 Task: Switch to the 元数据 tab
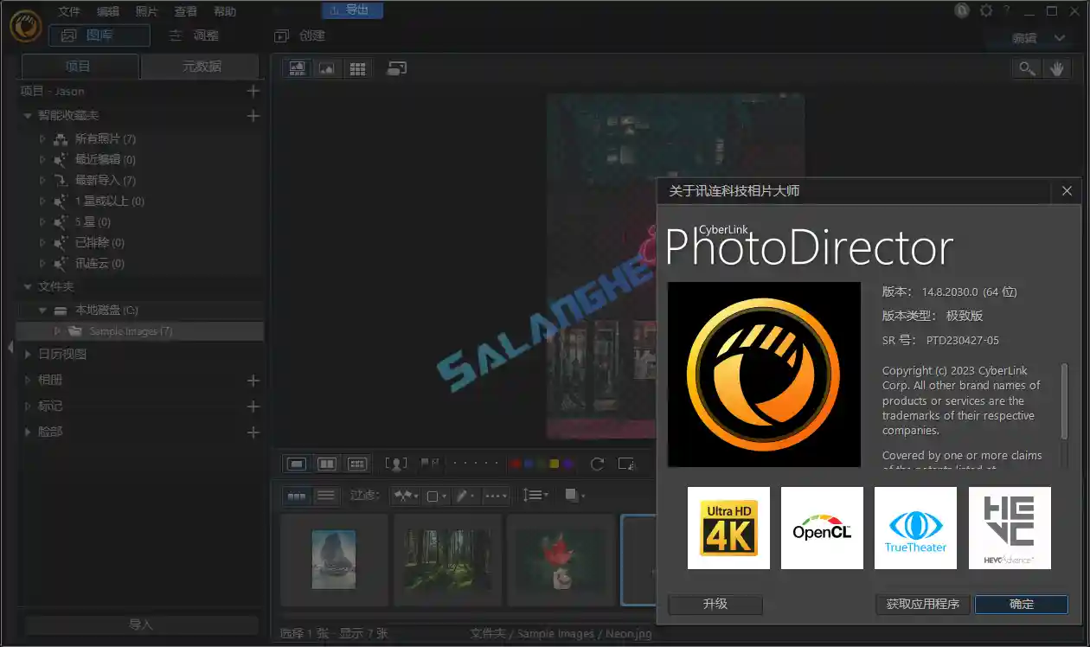click(200, 66)
